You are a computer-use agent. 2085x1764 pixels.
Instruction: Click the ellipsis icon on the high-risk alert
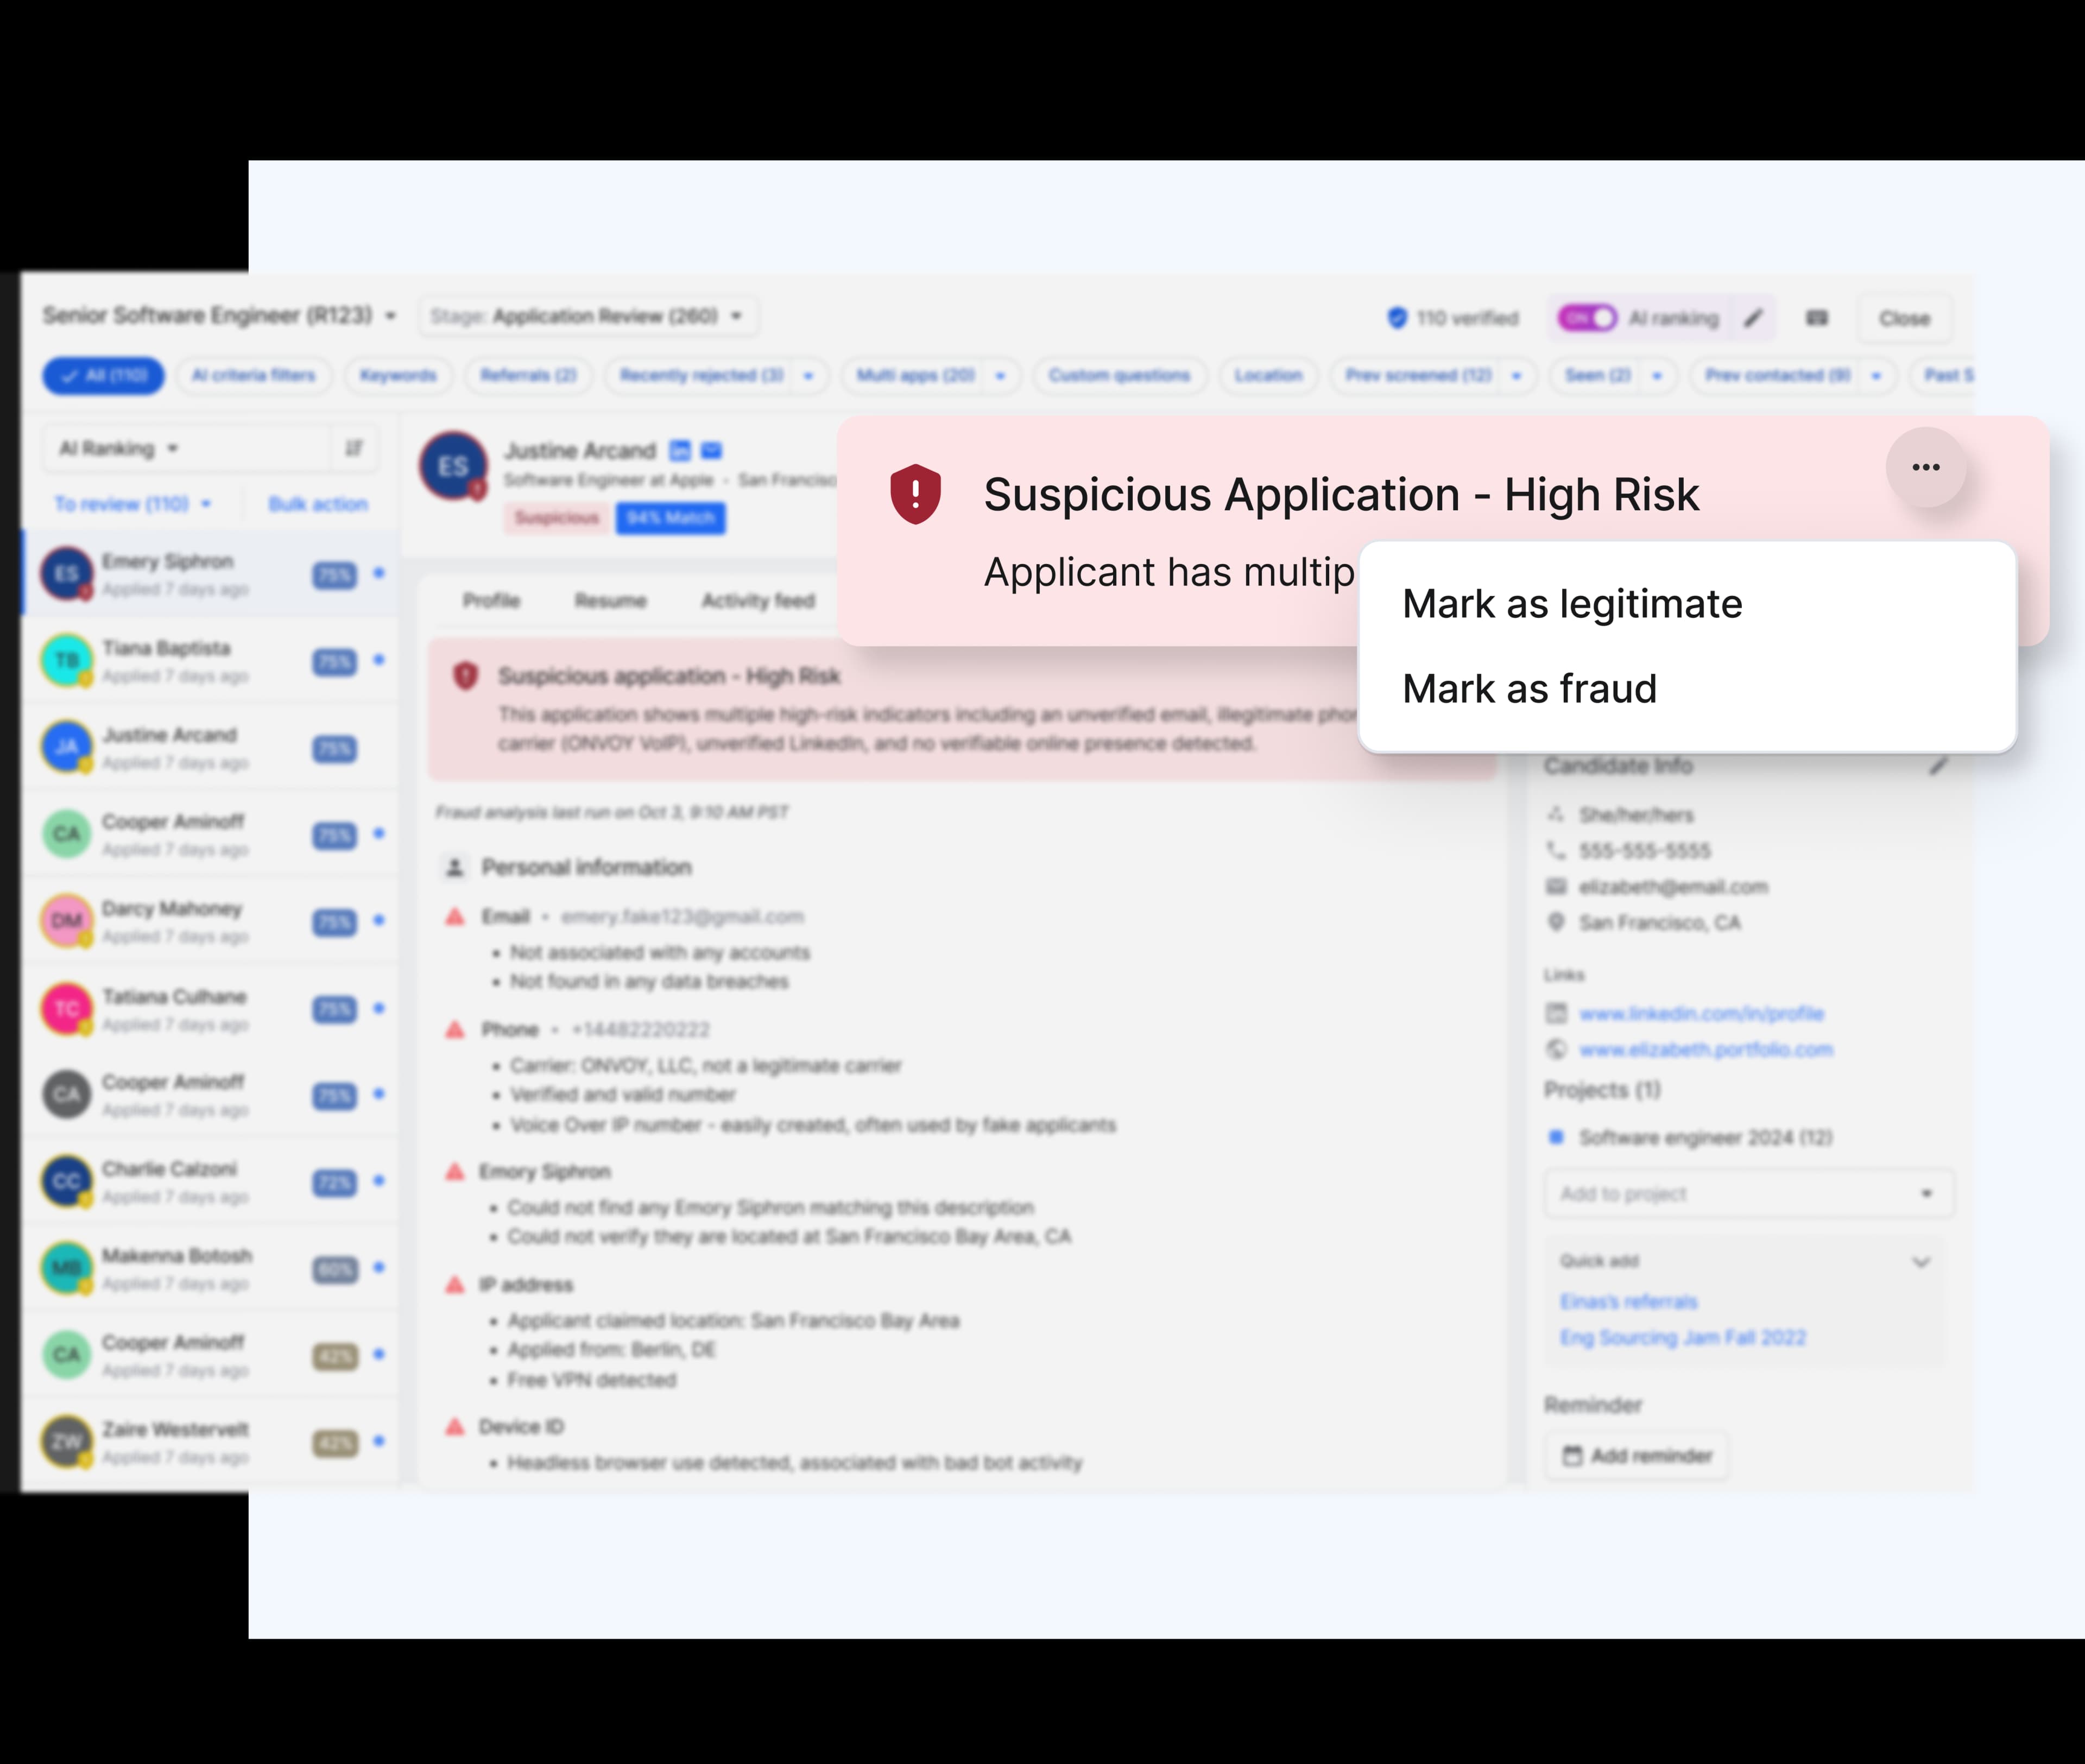1925,467
